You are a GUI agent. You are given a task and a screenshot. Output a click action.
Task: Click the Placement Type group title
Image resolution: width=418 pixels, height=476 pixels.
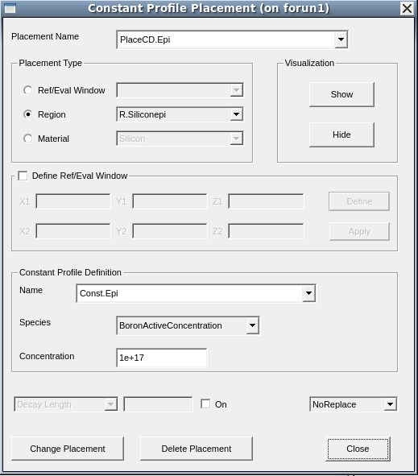click(x=51, y=63)
